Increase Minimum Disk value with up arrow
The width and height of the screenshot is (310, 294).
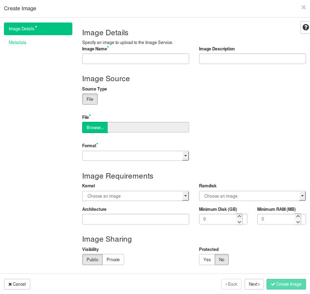coord(239,217)
